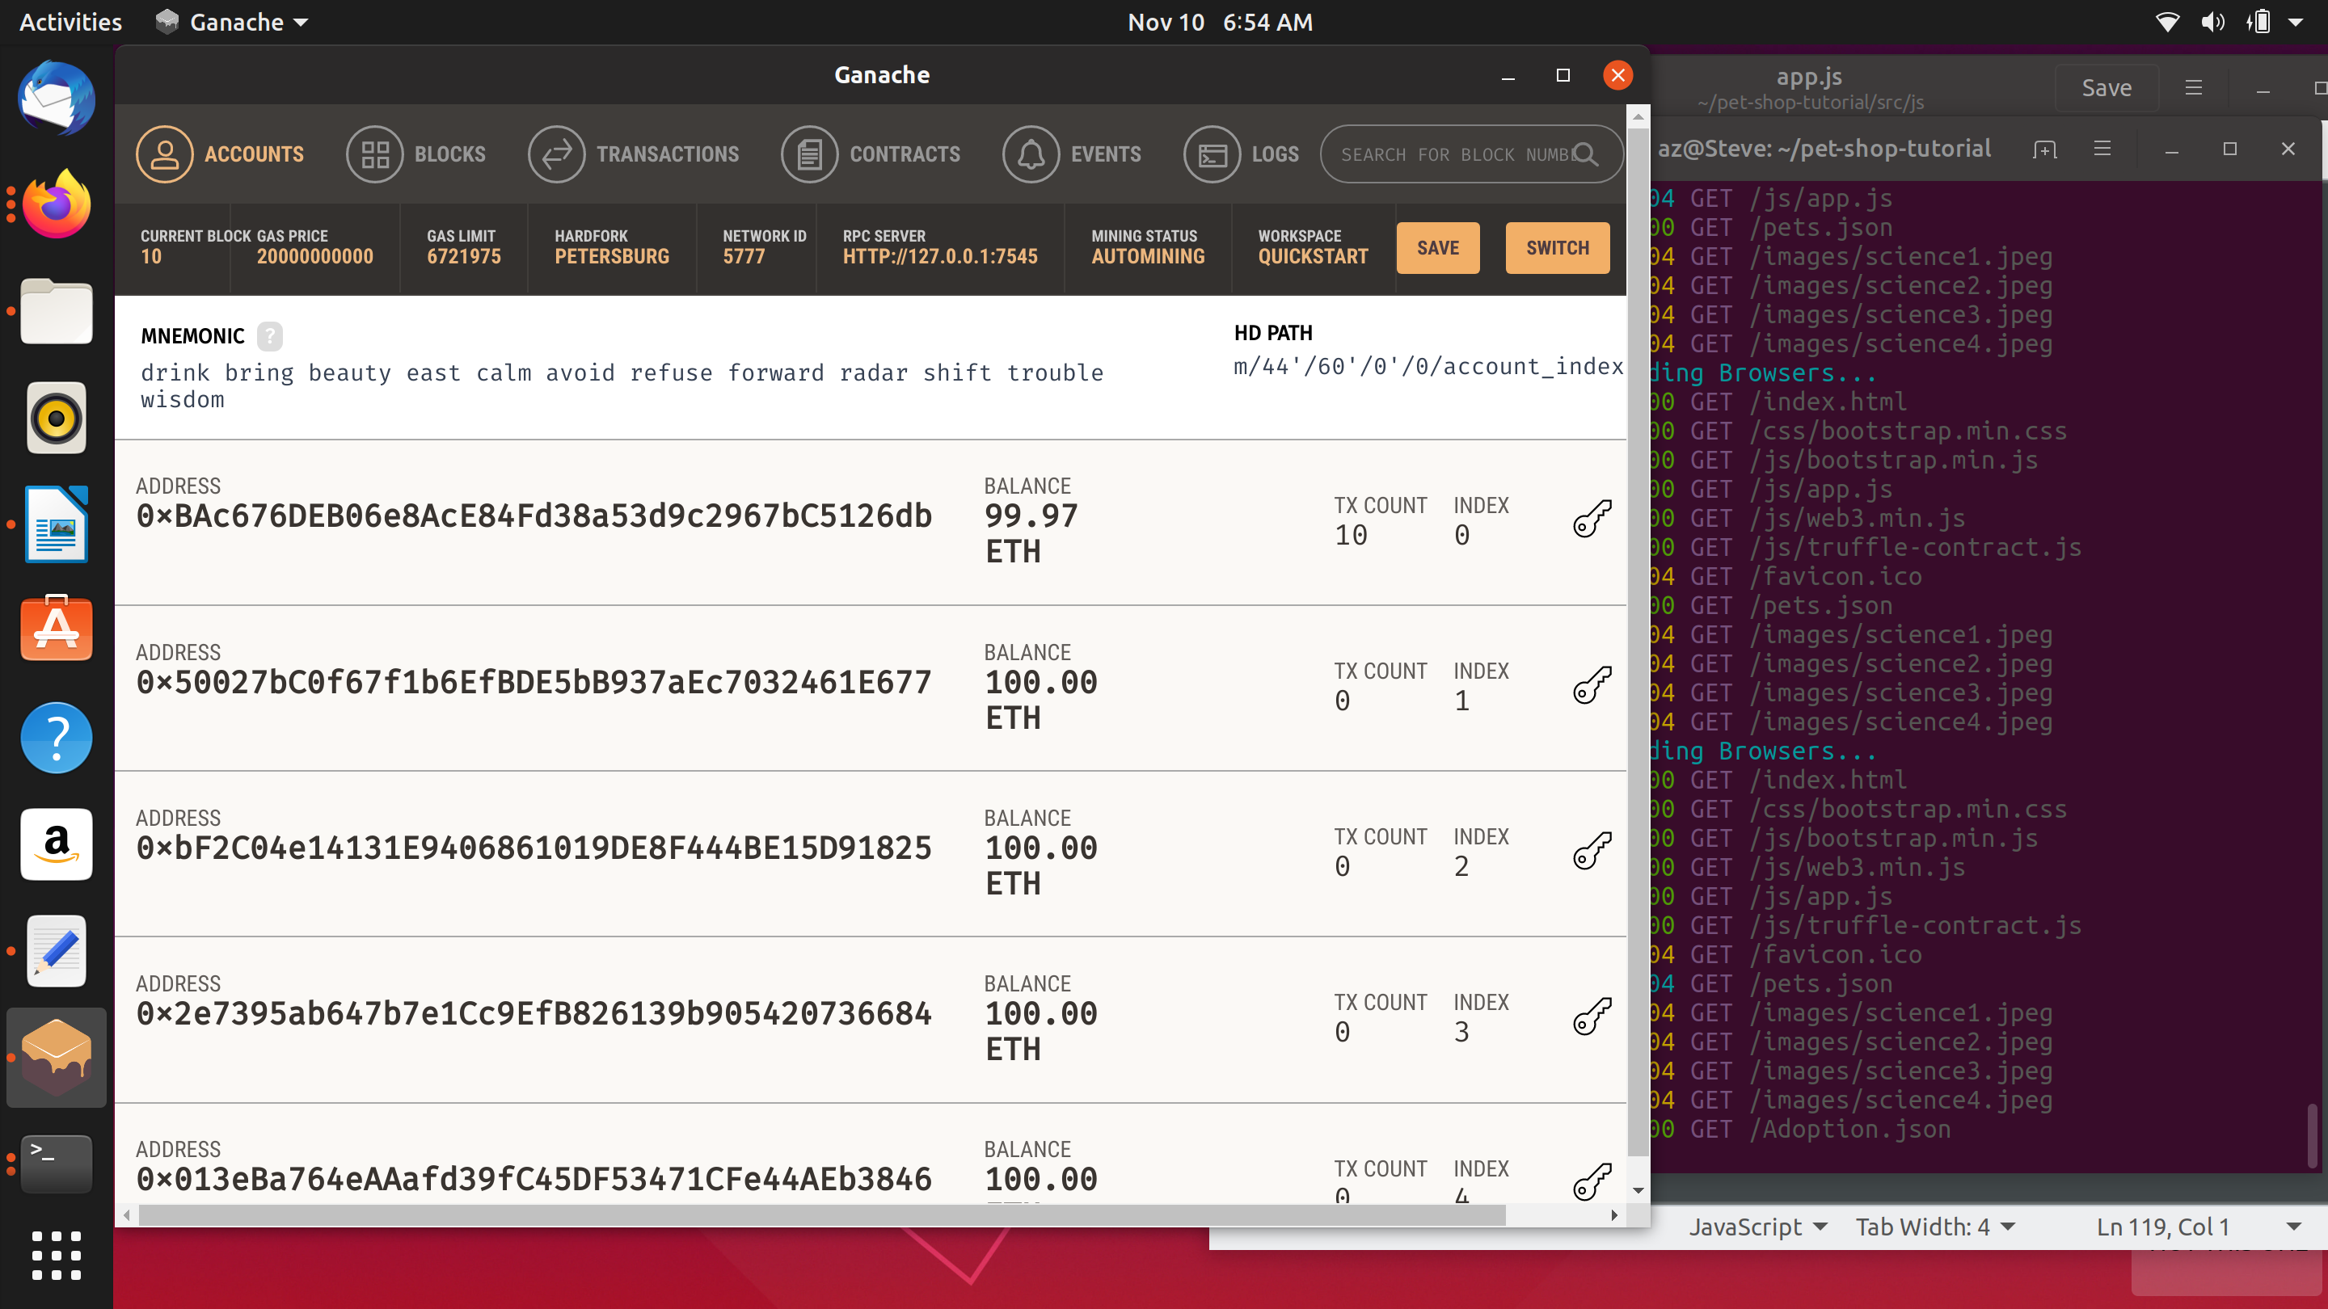The width and height of the screenshot is (2328, 1309).
Task: Open Firefox from the Ubuntu dock
Action: tap(56, 205)
